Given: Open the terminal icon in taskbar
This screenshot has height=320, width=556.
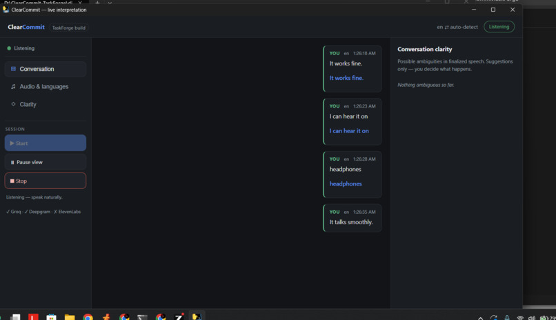Looking at the screenshot, I should [x=142, y=317].
